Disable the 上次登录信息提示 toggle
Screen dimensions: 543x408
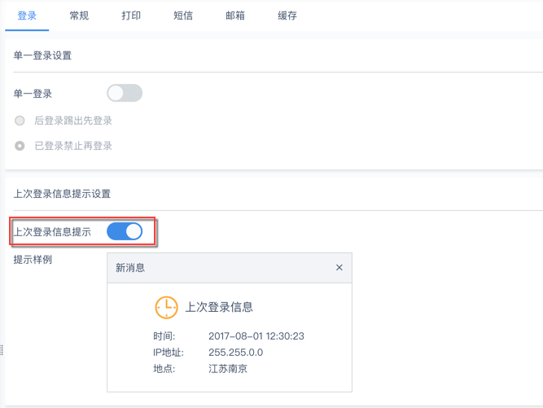click(x=125, y=231)
